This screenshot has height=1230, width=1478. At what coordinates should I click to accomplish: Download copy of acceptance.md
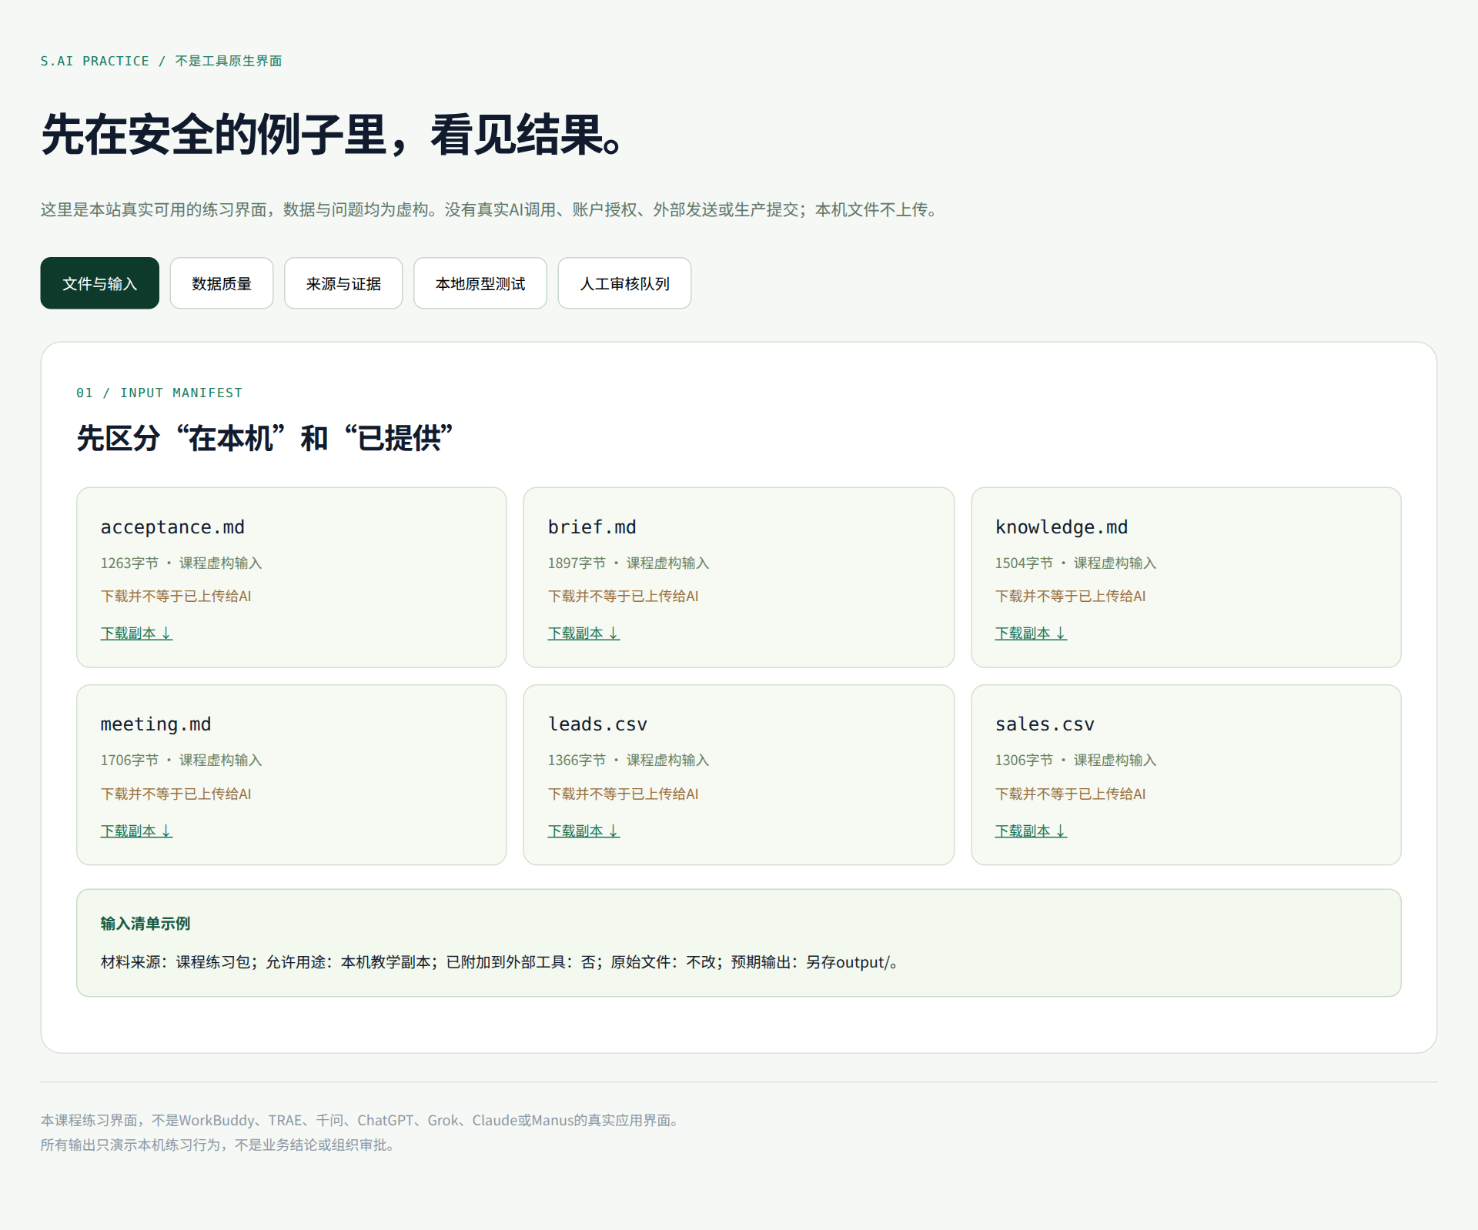coord(136,633)
